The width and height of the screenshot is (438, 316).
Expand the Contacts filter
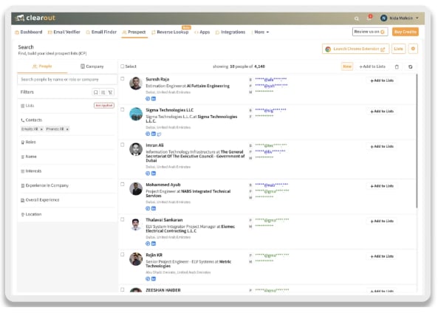67,120
